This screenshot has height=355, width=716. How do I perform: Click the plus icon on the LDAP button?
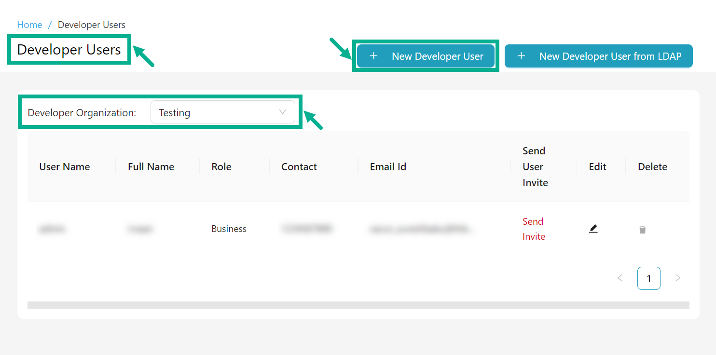pyautogui.click(x=521, y=56)
